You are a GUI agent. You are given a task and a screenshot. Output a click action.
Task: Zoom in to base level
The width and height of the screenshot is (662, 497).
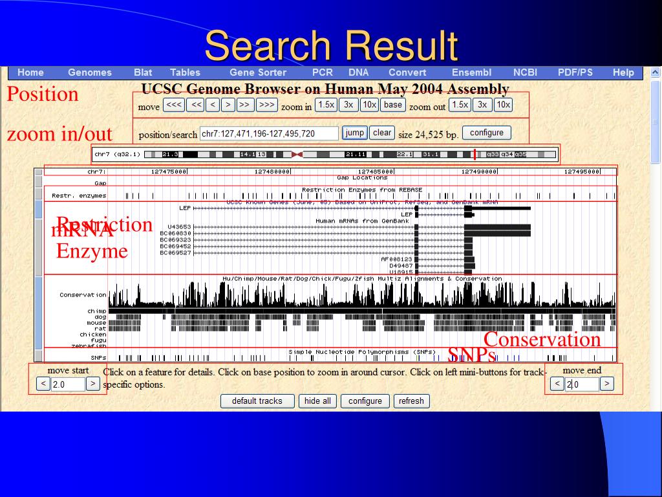393,105
